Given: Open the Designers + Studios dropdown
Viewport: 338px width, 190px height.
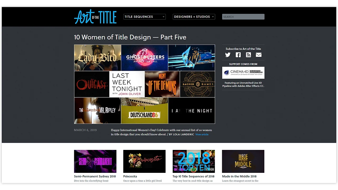Looking at the screenshot, I should (x=194, y=17).
